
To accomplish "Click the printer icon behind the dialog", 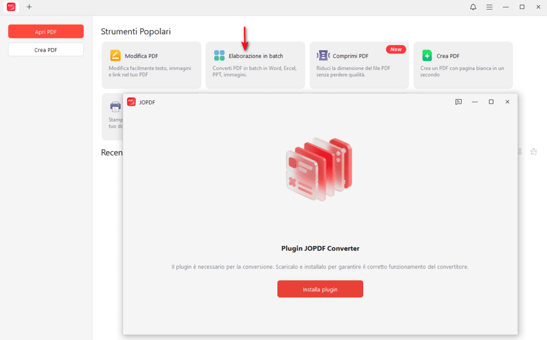I will (115, 106).
